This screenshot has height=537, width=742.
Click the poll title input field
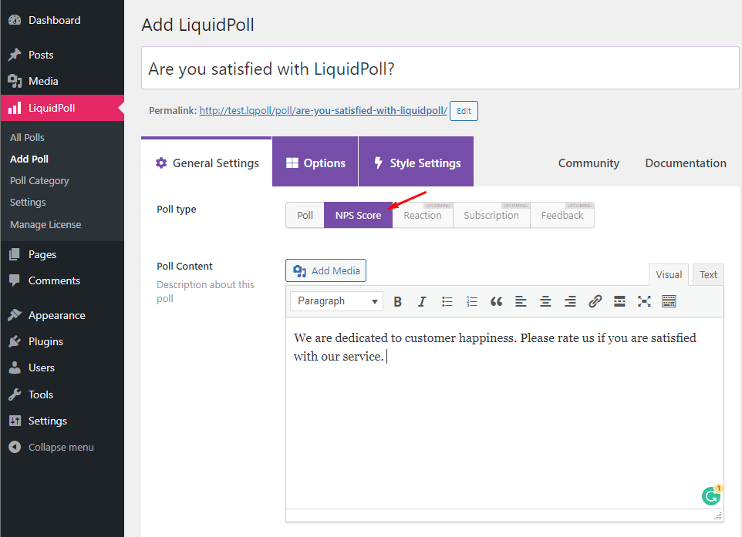tap(440, 68)
